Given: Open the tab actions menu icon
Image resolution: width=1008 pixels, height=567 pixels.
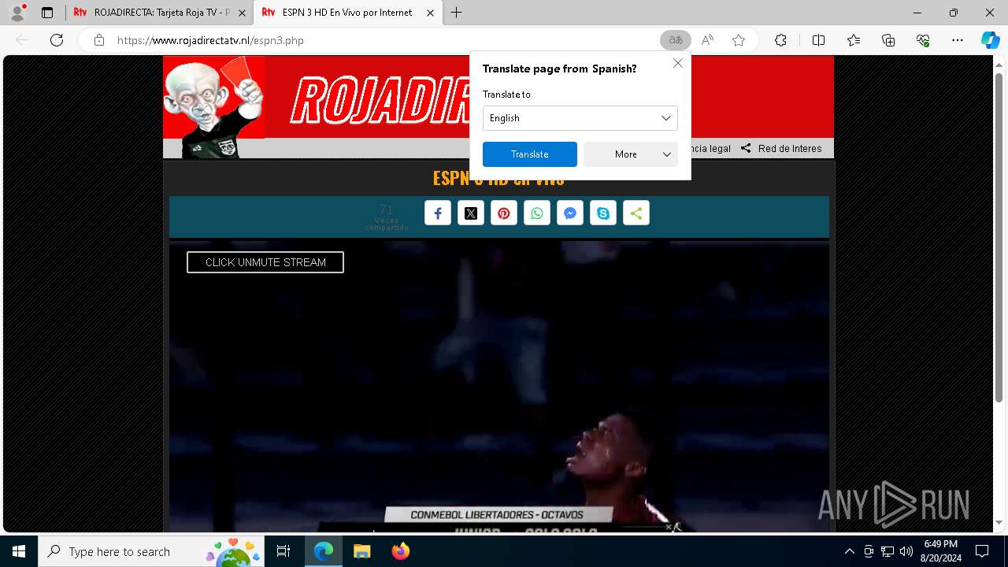Looking at the screenshot, I should (47, 13).
